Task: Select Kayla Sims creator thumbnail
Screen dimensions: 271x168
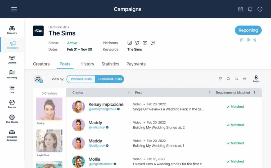Action: click(49, 141)
